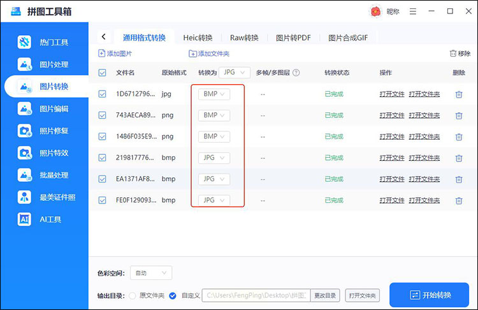Screen dimensions: 478x310
Task: Select the 图片处理 sidebar icon
Action: (x=24, y=64)
